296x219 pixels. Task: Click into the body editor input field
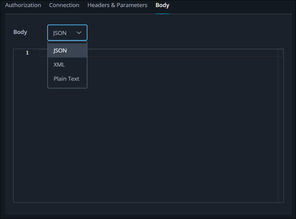pos(169,53)
